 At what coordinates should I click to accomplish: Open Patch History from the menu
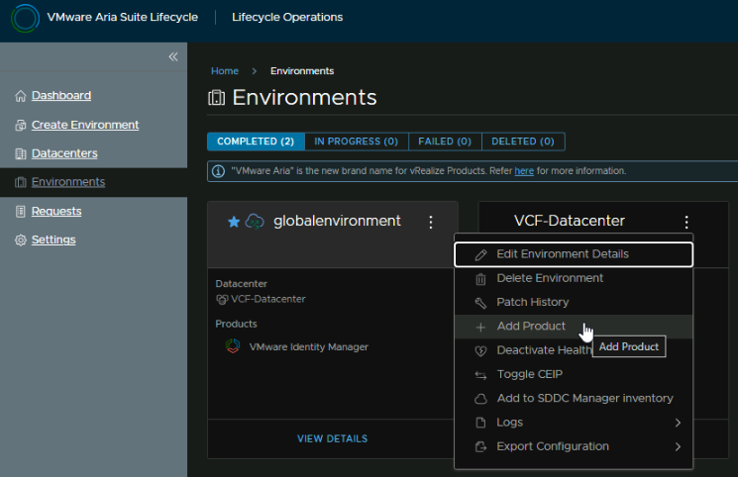(x=574, y=303)
